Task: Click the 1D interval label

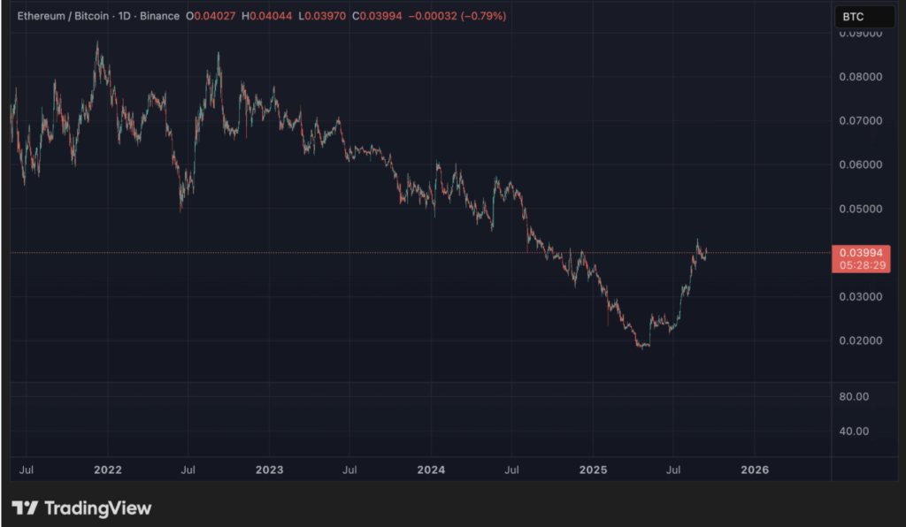Action: (124, 16)
